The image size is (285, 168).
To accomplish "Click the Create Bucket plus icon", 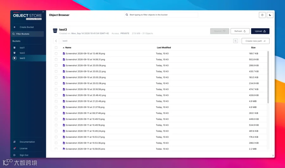I will click(x=14, y=27).
